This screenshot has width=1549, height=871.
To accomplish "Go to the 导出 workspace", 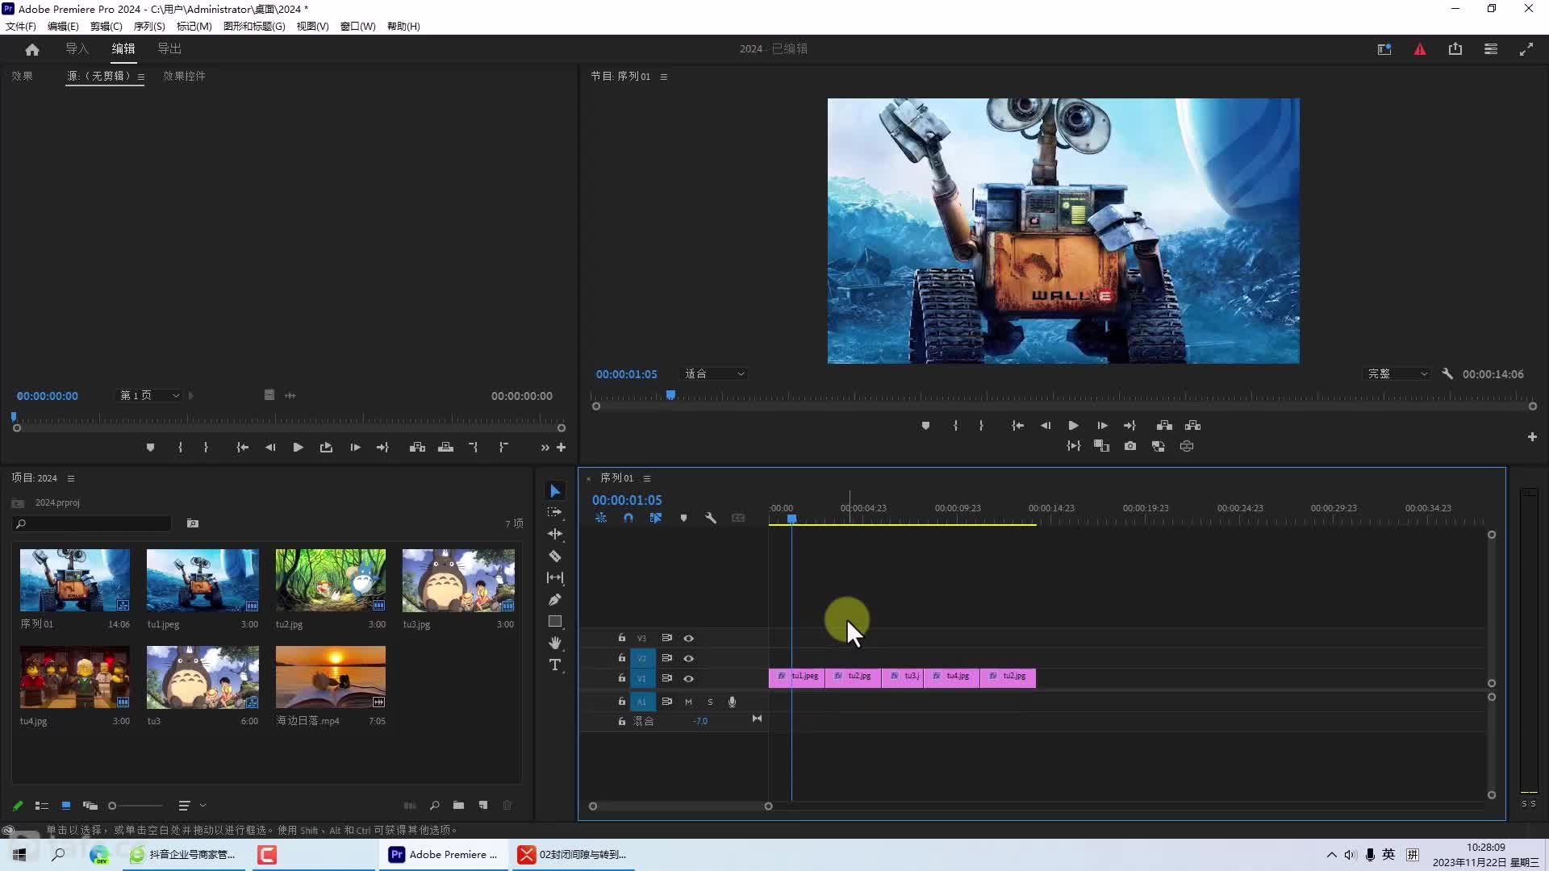I will coord(169,48).
